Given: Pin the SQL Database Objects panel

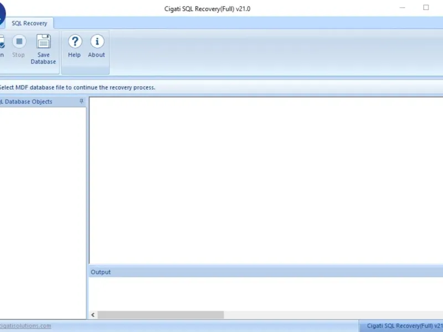Looking at the screenshot, I should click(81, 101).
